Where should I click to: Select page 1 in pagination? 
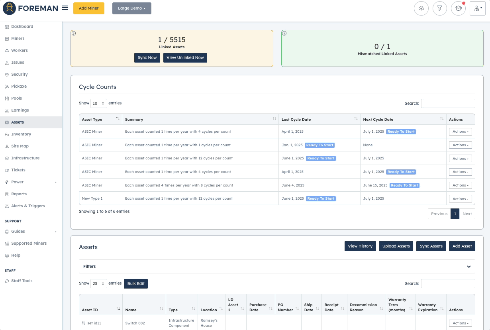(455, 214)
